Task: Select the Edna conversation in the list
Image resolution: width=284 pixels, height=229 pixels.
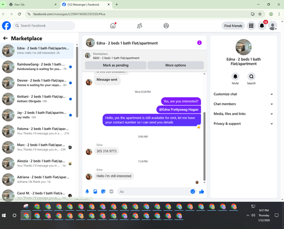Action: pyautogui.click(x=37, y=51)
